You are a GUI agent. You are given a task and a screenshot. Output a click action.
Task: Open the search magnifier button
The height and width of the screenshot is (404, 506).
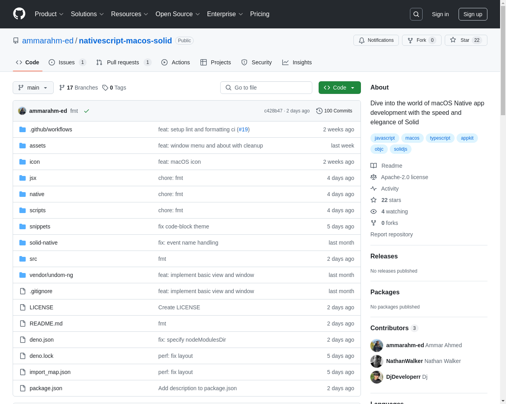(416, 14)
